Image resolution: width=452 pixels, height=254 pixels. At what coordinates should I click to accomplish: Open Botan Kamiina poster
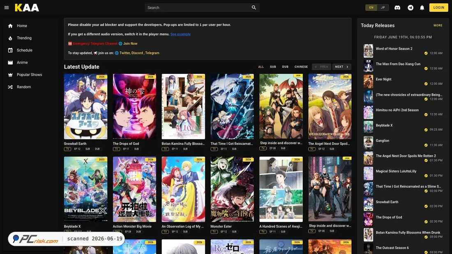[x=183, y=107]
